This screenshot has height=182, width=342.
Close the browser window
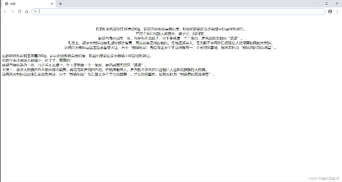click(337, 3)
